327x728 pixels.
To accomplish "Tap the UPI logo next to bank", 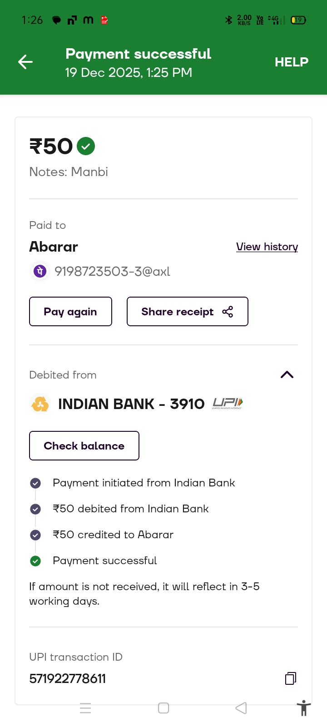I will [228, 404].
